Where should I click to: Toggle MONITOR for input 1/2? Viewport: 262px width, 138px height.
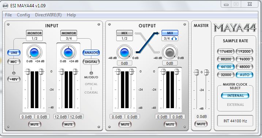(x=34, y=33)
